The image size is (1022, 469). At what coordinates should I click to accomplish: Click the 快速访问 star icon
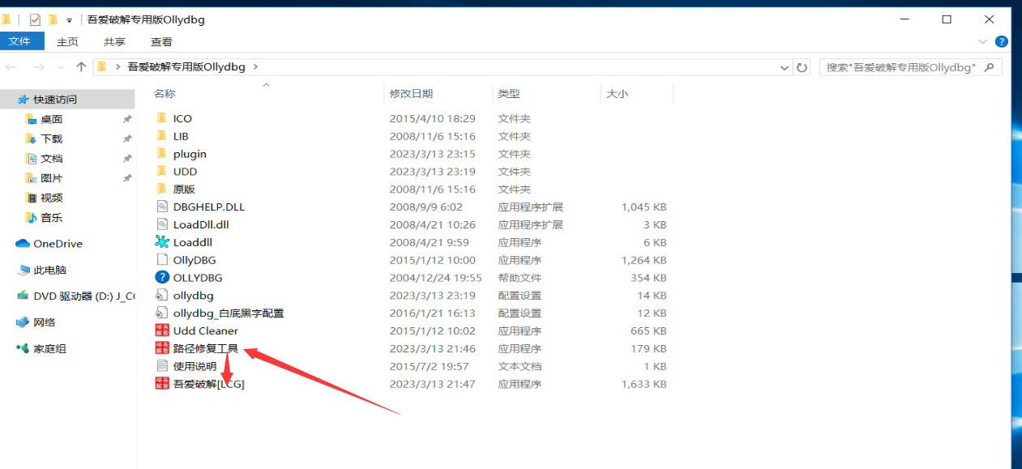coord(23,100)
